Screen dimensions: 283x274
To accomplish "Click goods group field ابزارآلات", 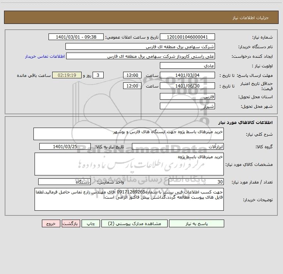I will 178,146.
